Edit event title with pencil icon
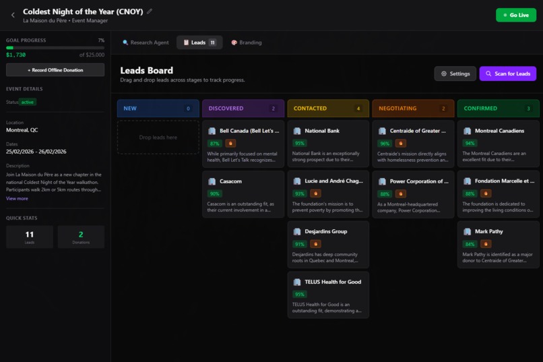The height and width of the screenshot is (362, 543). click(150, 11)
